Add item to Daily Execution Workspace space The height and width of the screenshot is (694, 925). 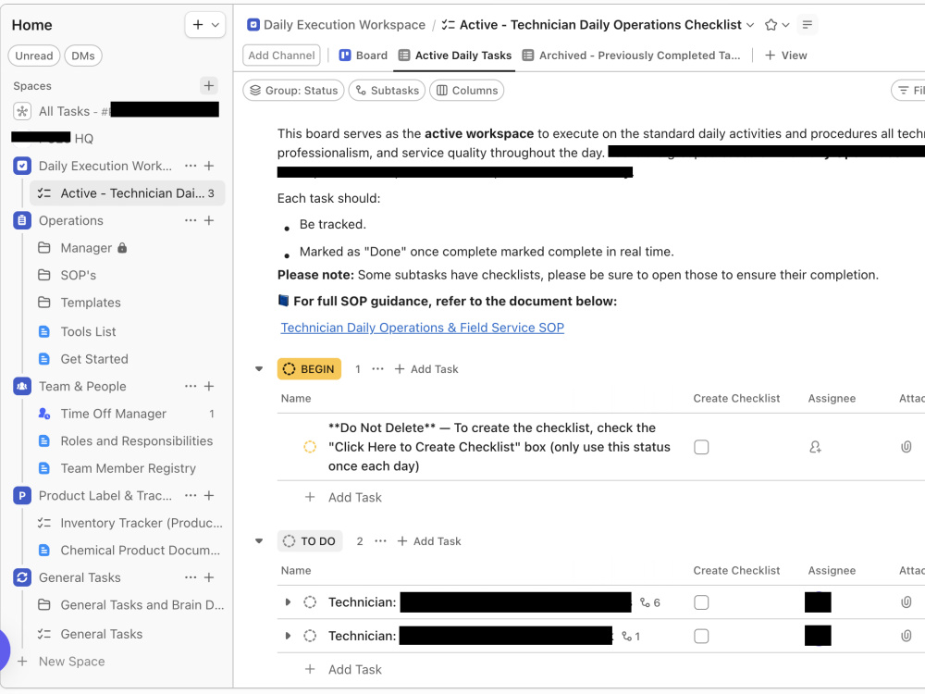pos(209,166)
